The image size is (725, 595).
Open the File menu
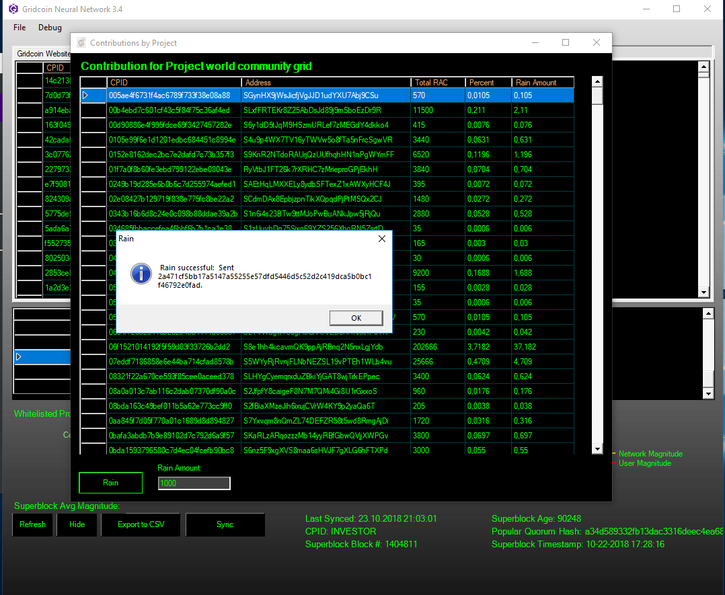click(x=20, y=28)
